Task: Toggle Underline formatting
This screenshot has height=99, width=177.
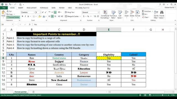Action: [28, 16]
